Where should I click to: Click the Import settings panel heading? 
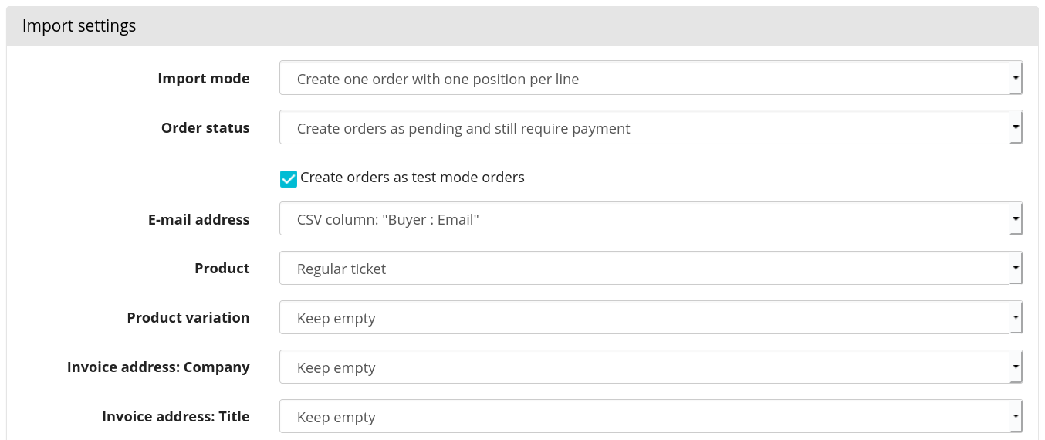79,25
